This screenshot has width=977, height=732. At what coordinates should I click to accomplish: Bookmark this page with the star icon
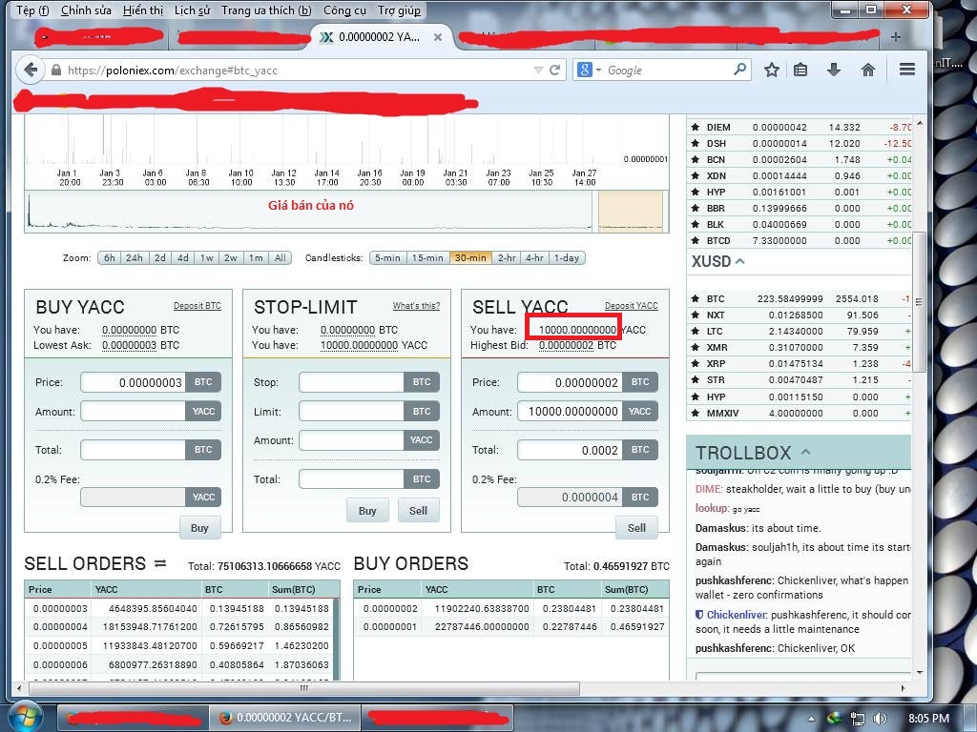click(772, 70)
